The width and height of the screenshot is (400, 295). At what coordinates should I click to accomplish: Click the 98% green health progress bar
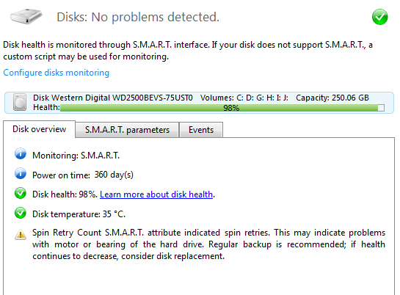click(222, 108)
